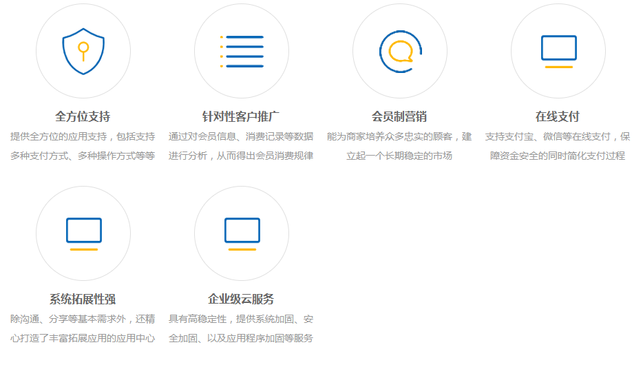The width and height of the screenshot is (643, 378).
Task: Click the monitor icon above 企业级云服务
Action: click(x=242, y=233)
